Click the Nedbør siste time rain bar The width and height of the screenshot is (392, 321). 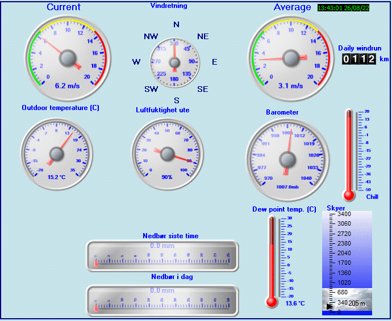pos(162,256)
